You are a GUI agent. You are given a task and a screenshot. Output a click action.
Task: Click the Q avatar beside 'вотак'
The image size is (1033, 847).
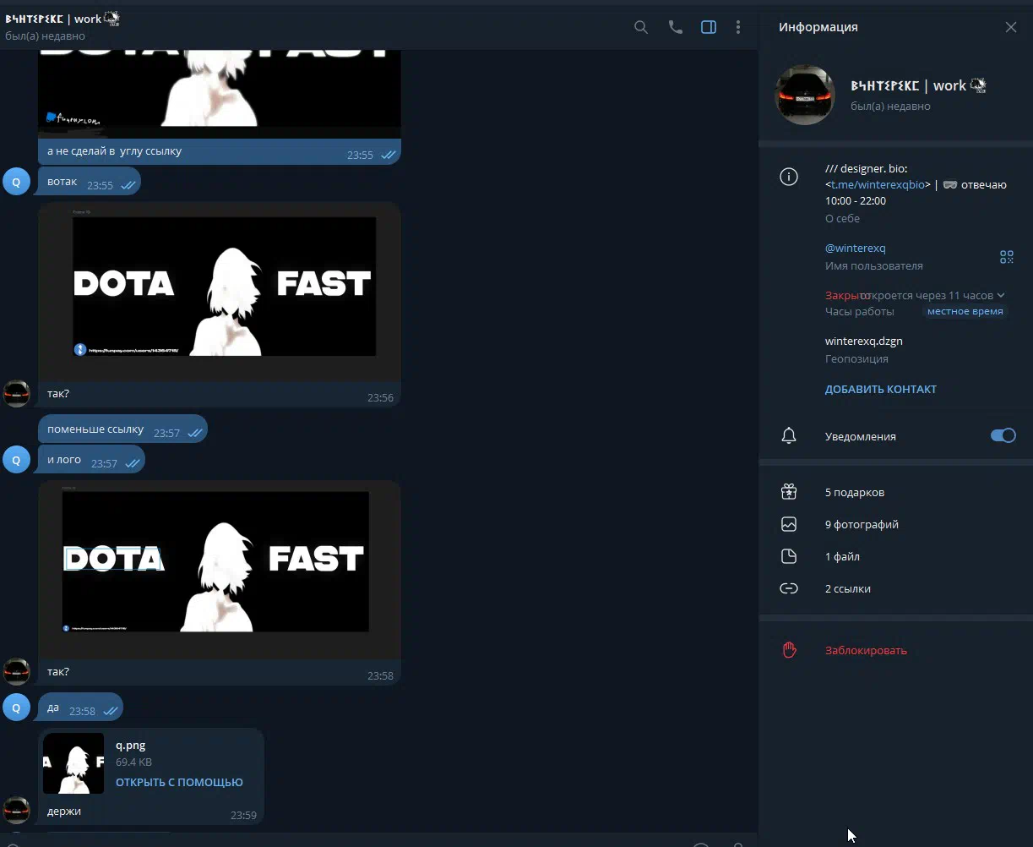pos(16,181)
